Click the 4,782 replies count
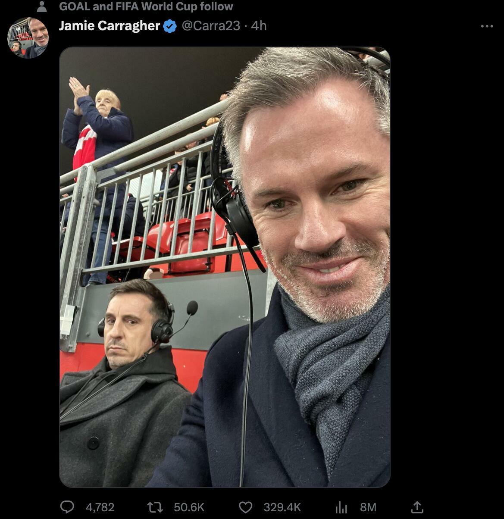504x519 pixels. point(100,507)
